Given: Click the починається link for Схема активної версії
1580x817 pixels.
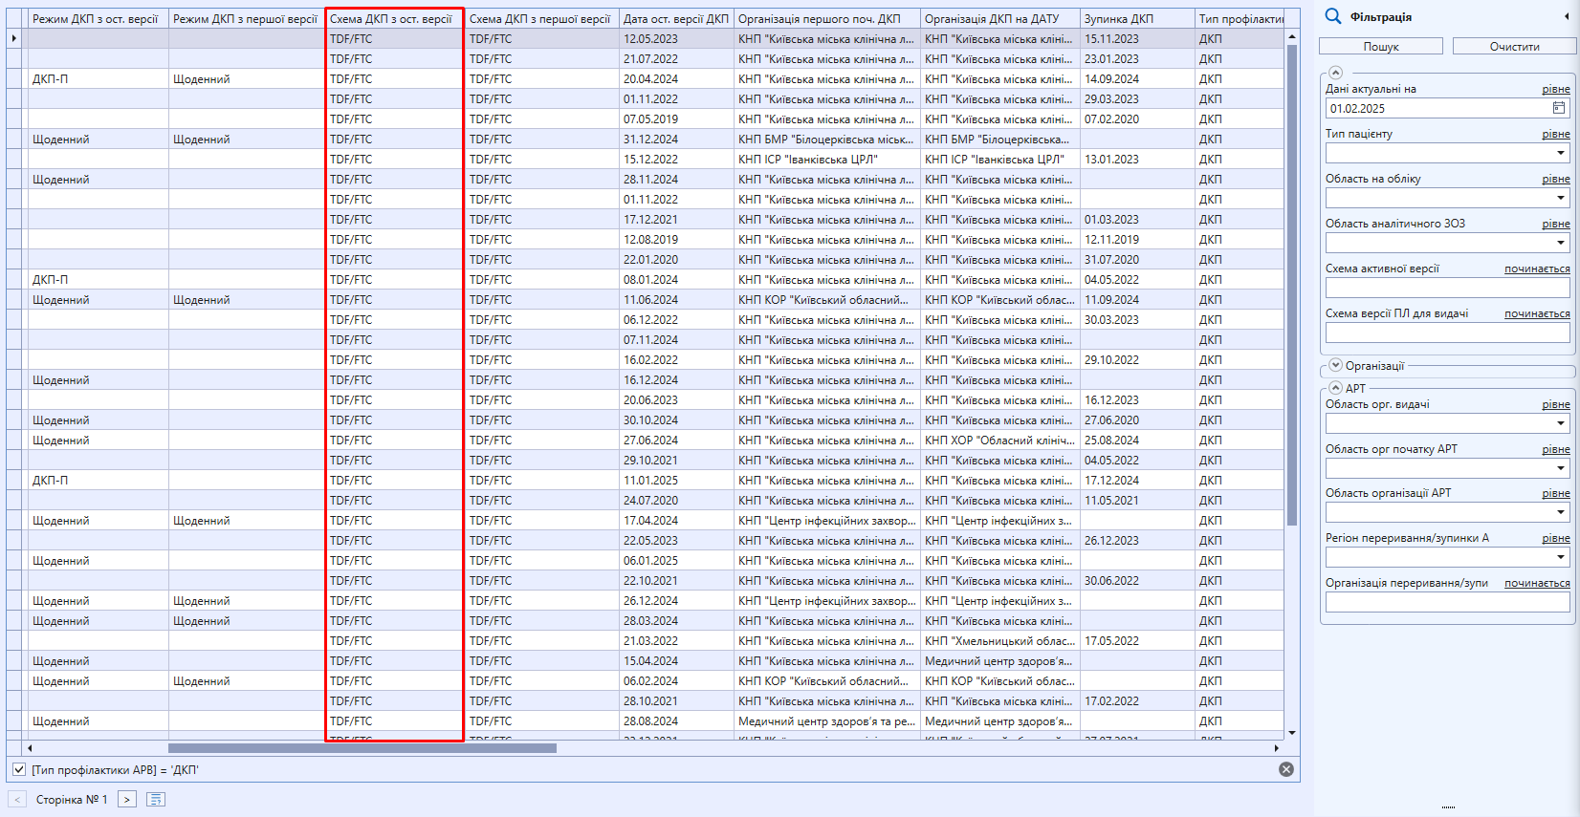Looking at the screenshot, I should point(1537,269).
